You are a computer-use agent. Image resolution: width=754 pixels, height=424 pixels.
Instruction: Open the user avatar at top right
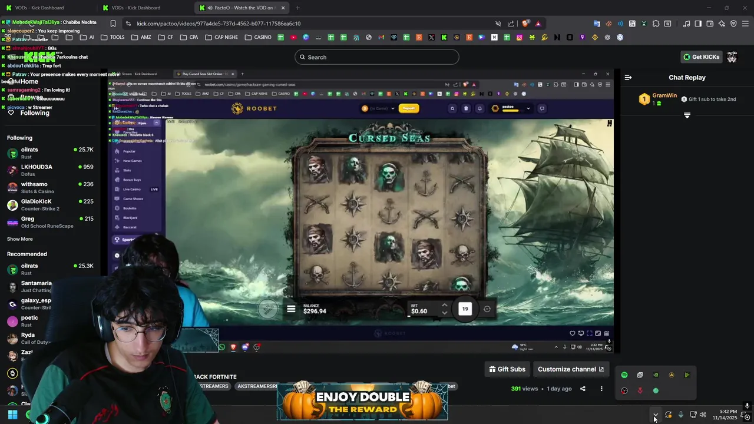[x=732, y=57]
